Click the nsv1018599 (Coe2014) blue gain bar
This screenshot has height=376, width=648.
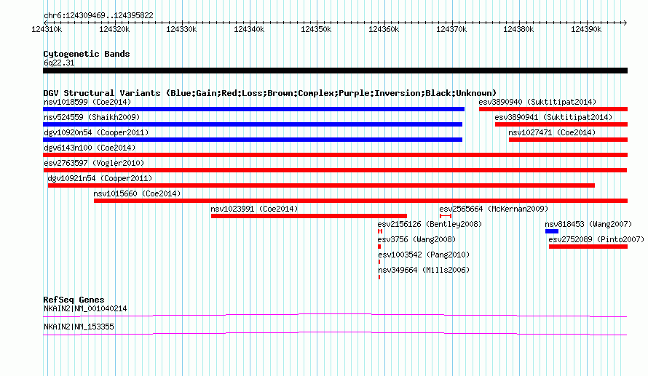point(254,109)
